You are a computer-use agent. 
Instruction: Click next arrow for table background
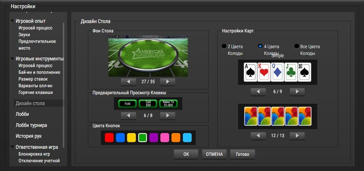[x=167, y=82]
